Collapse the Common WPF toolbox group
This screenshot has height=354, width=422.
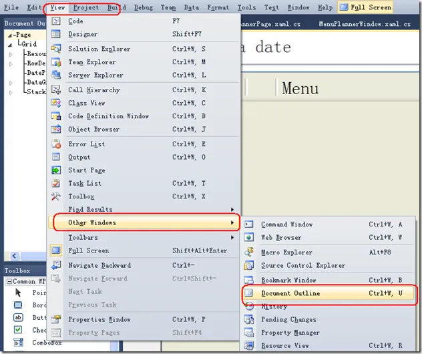pos(9,282)
